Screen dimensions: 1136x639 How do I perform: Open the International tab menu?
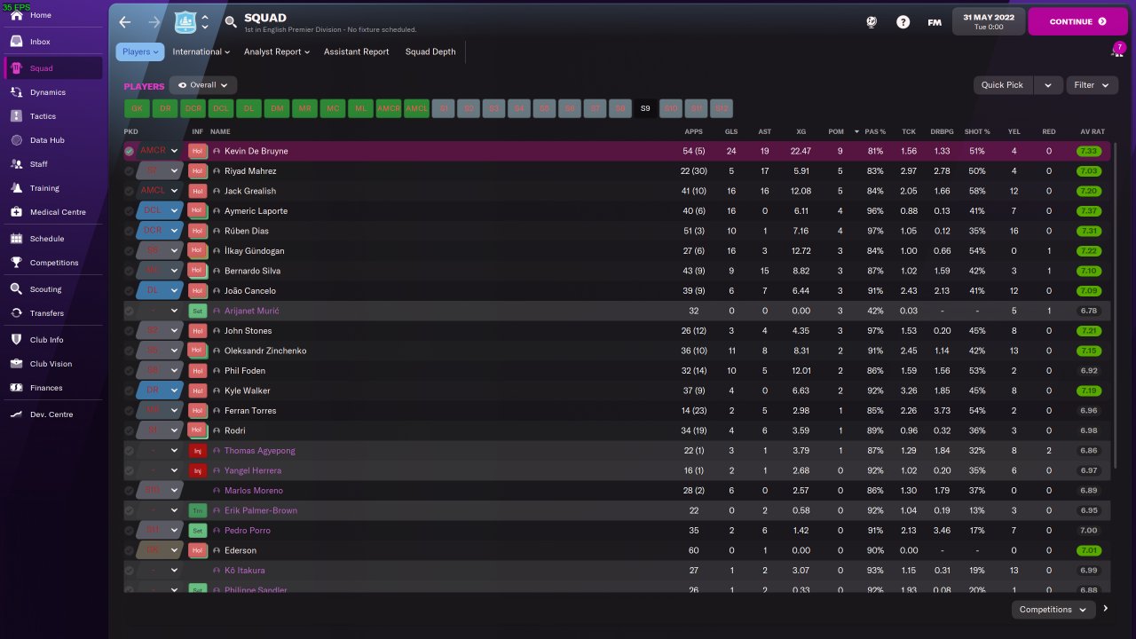[x=201, y=51]
